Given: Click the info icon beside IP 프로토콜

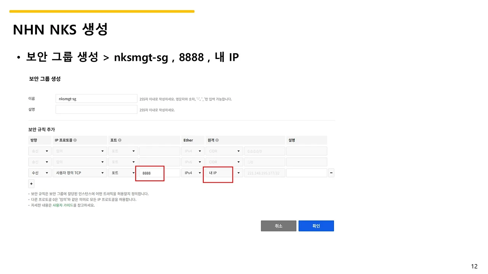Looking at the screenshot, I should (x=75, y=140).
